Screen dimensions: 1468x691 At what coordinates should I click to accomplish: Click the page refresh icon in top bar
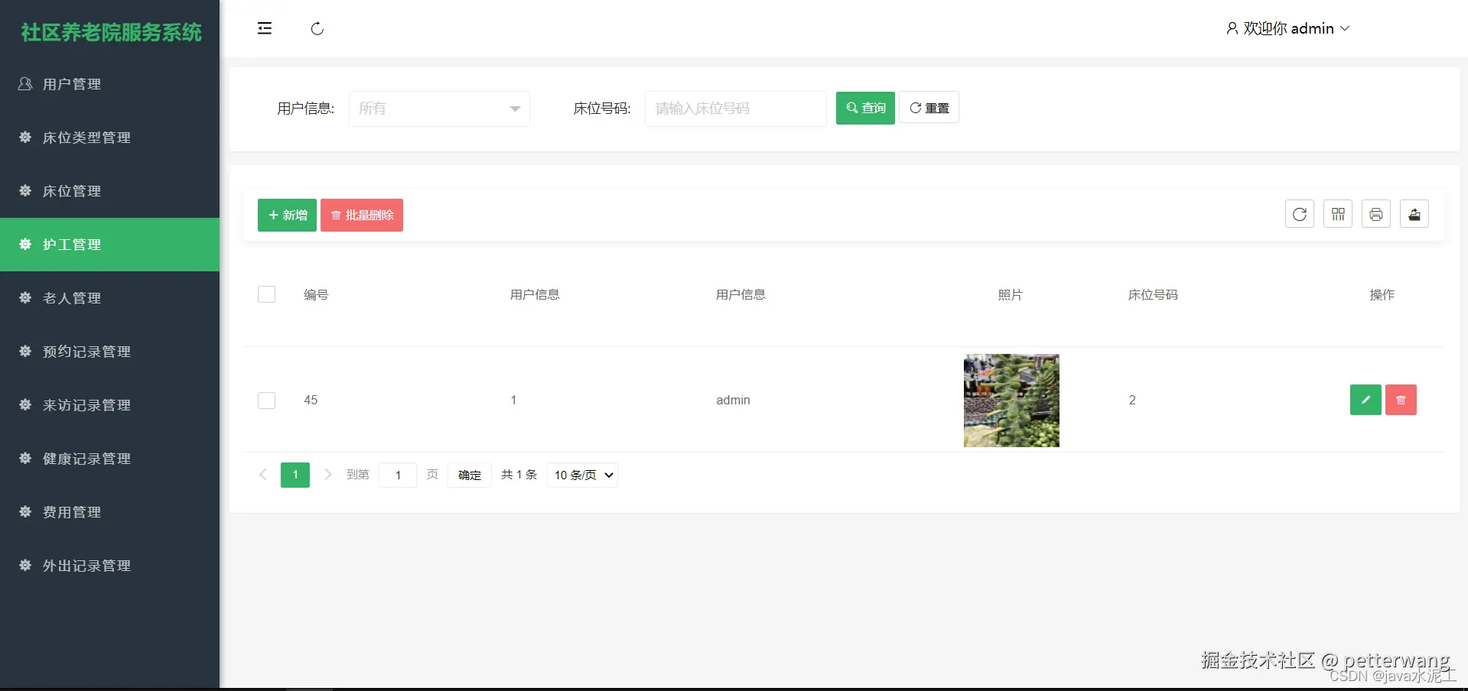[x=317, y=28]
